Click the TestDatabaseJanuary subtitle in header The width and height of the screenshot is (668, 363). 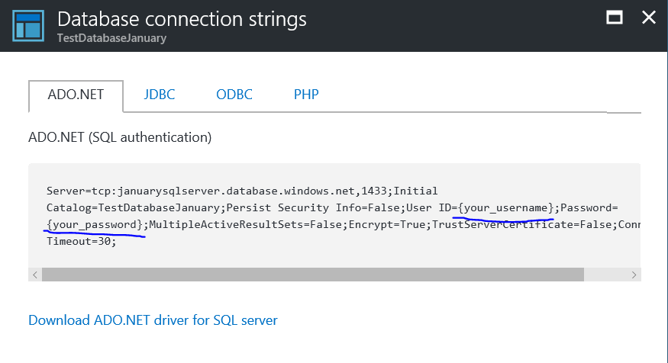111,38
